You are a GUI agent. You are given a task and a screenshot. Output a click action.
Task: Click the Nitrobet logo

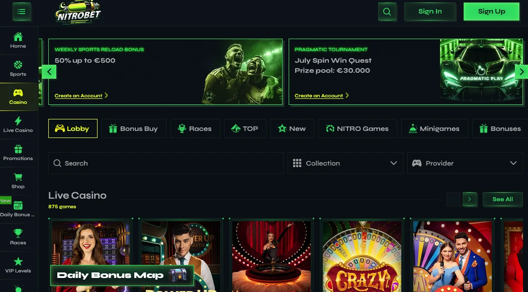tap(78, 13)
